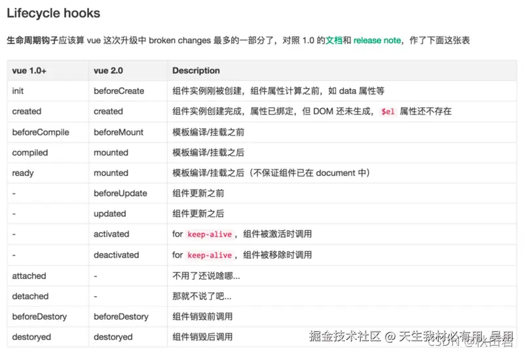Image resolution: width=524 pixels, height=353 pixels.
Task: Click description 组件更新之后
Action: click(x=198, y=214)
